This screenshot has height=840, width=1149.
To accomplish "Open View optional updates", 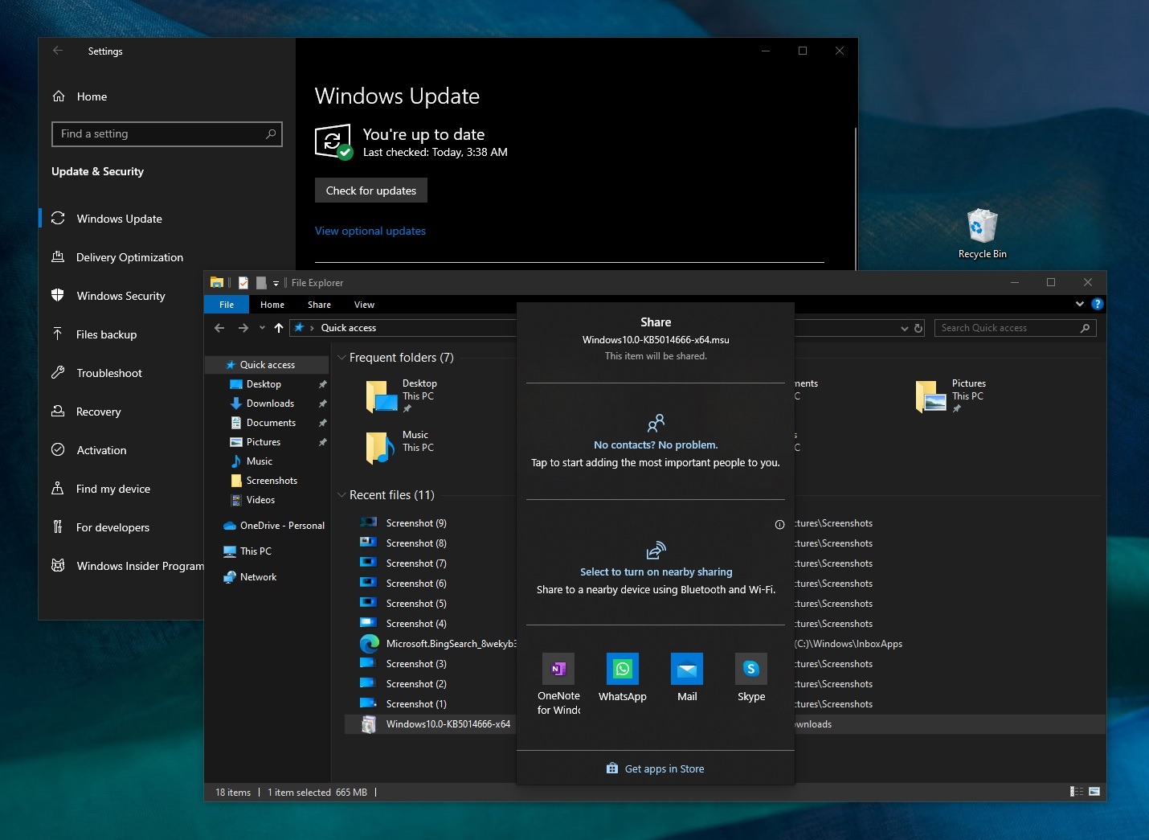I will (370, 231).
